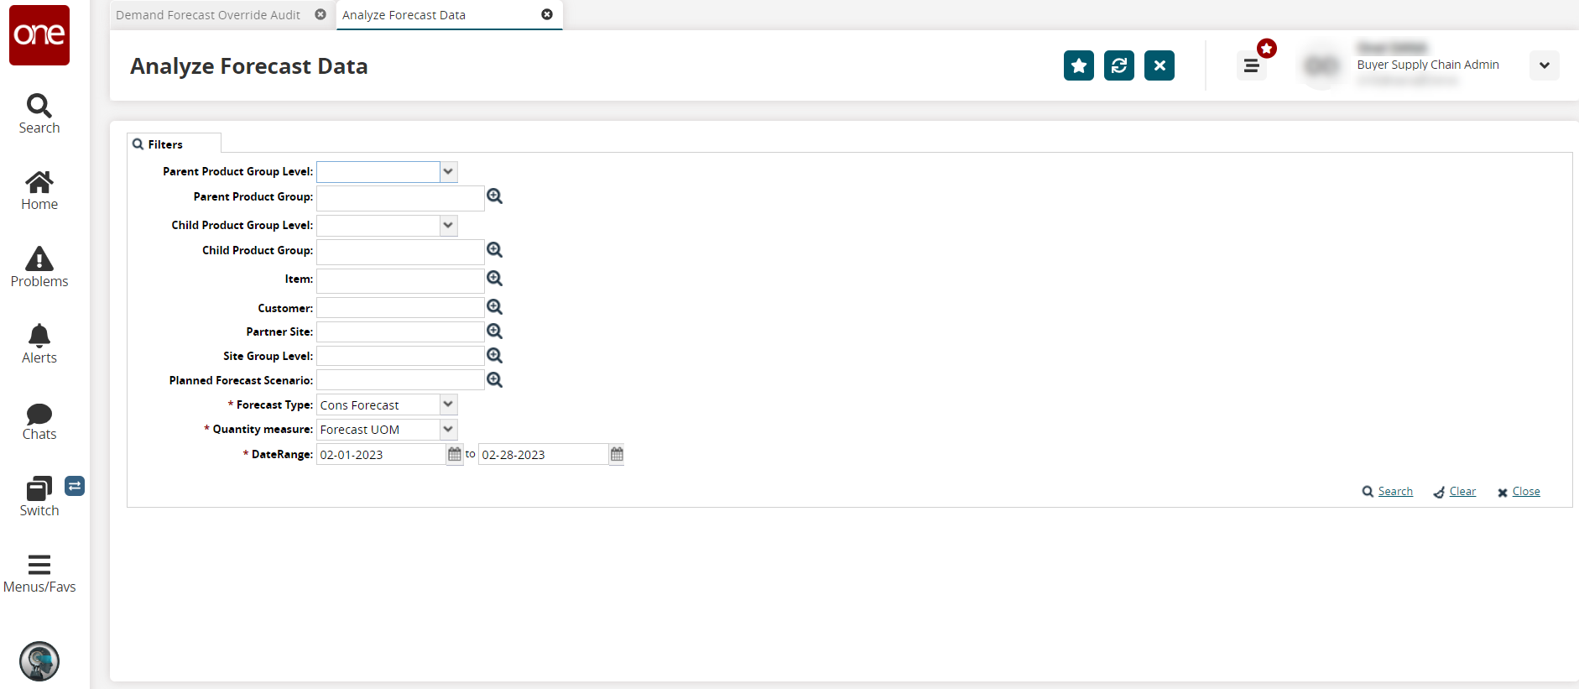Image resolution: width=1579 pixels, height=689 pixels.
Task: Click the Child Product Group Level combo field
Action: click(378, 225)
